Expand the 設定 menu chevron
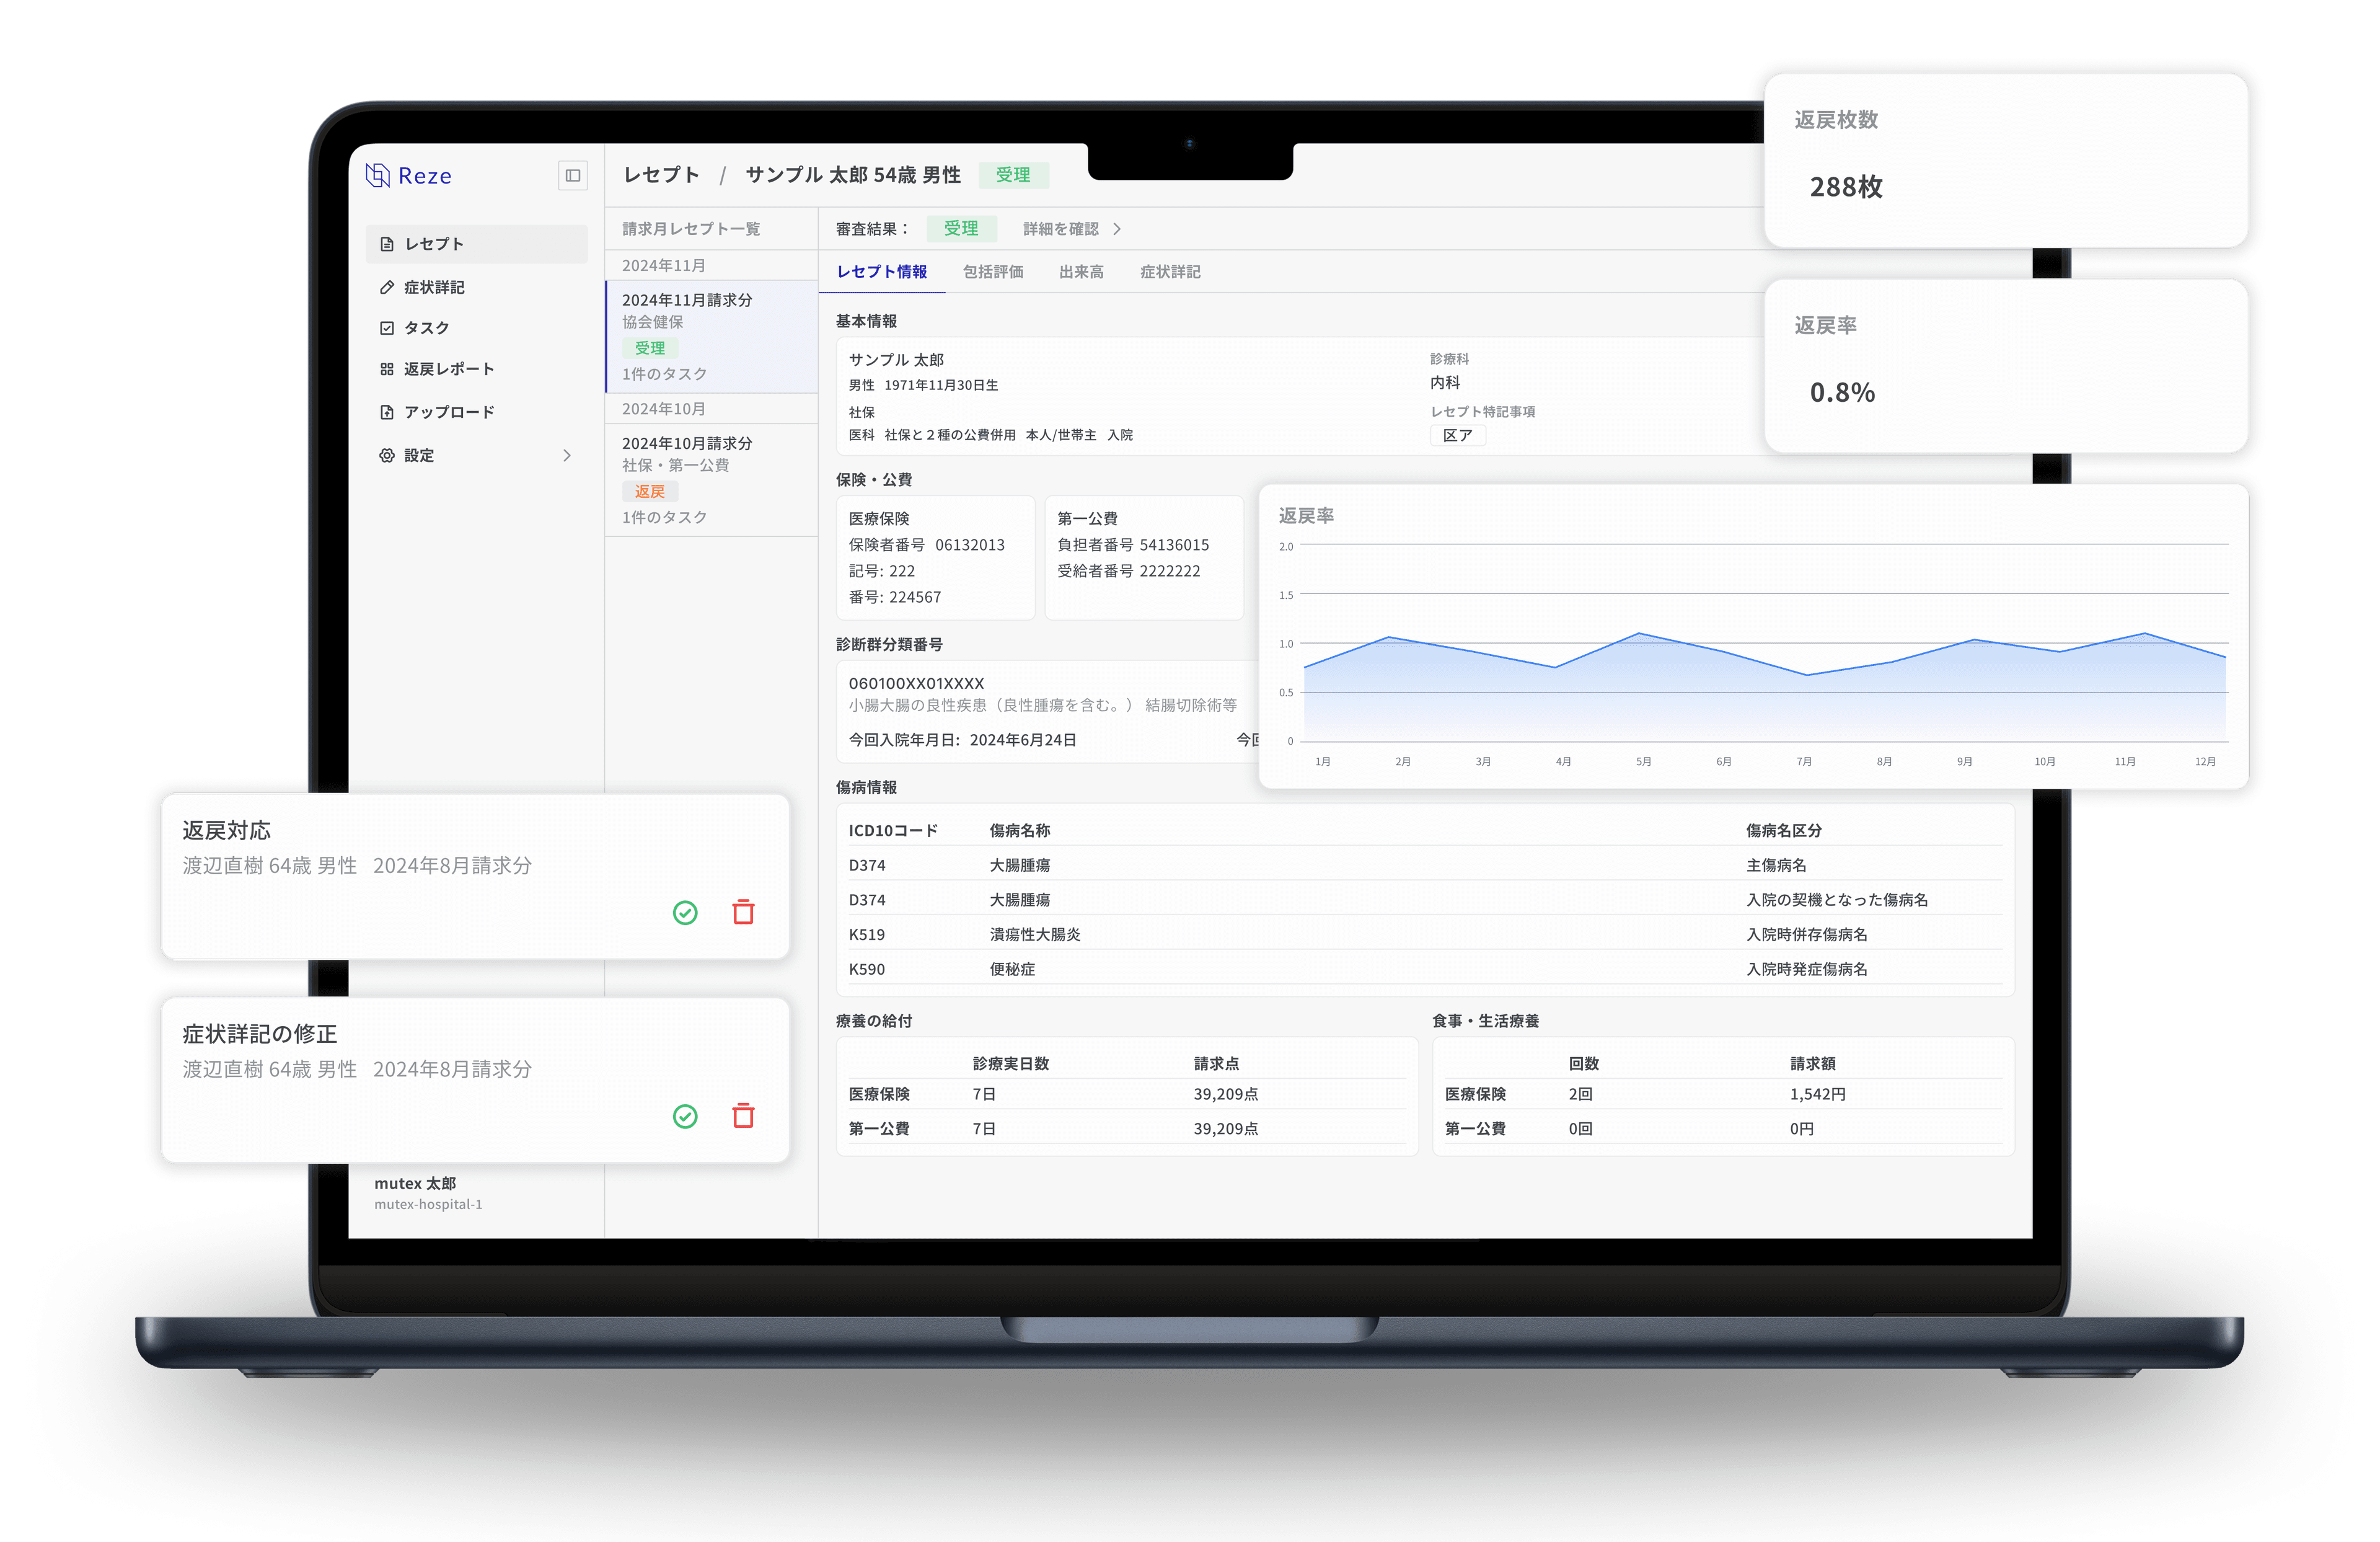Image resolution: width=2380 pixels, height=1542 pixels. point(567,455)
